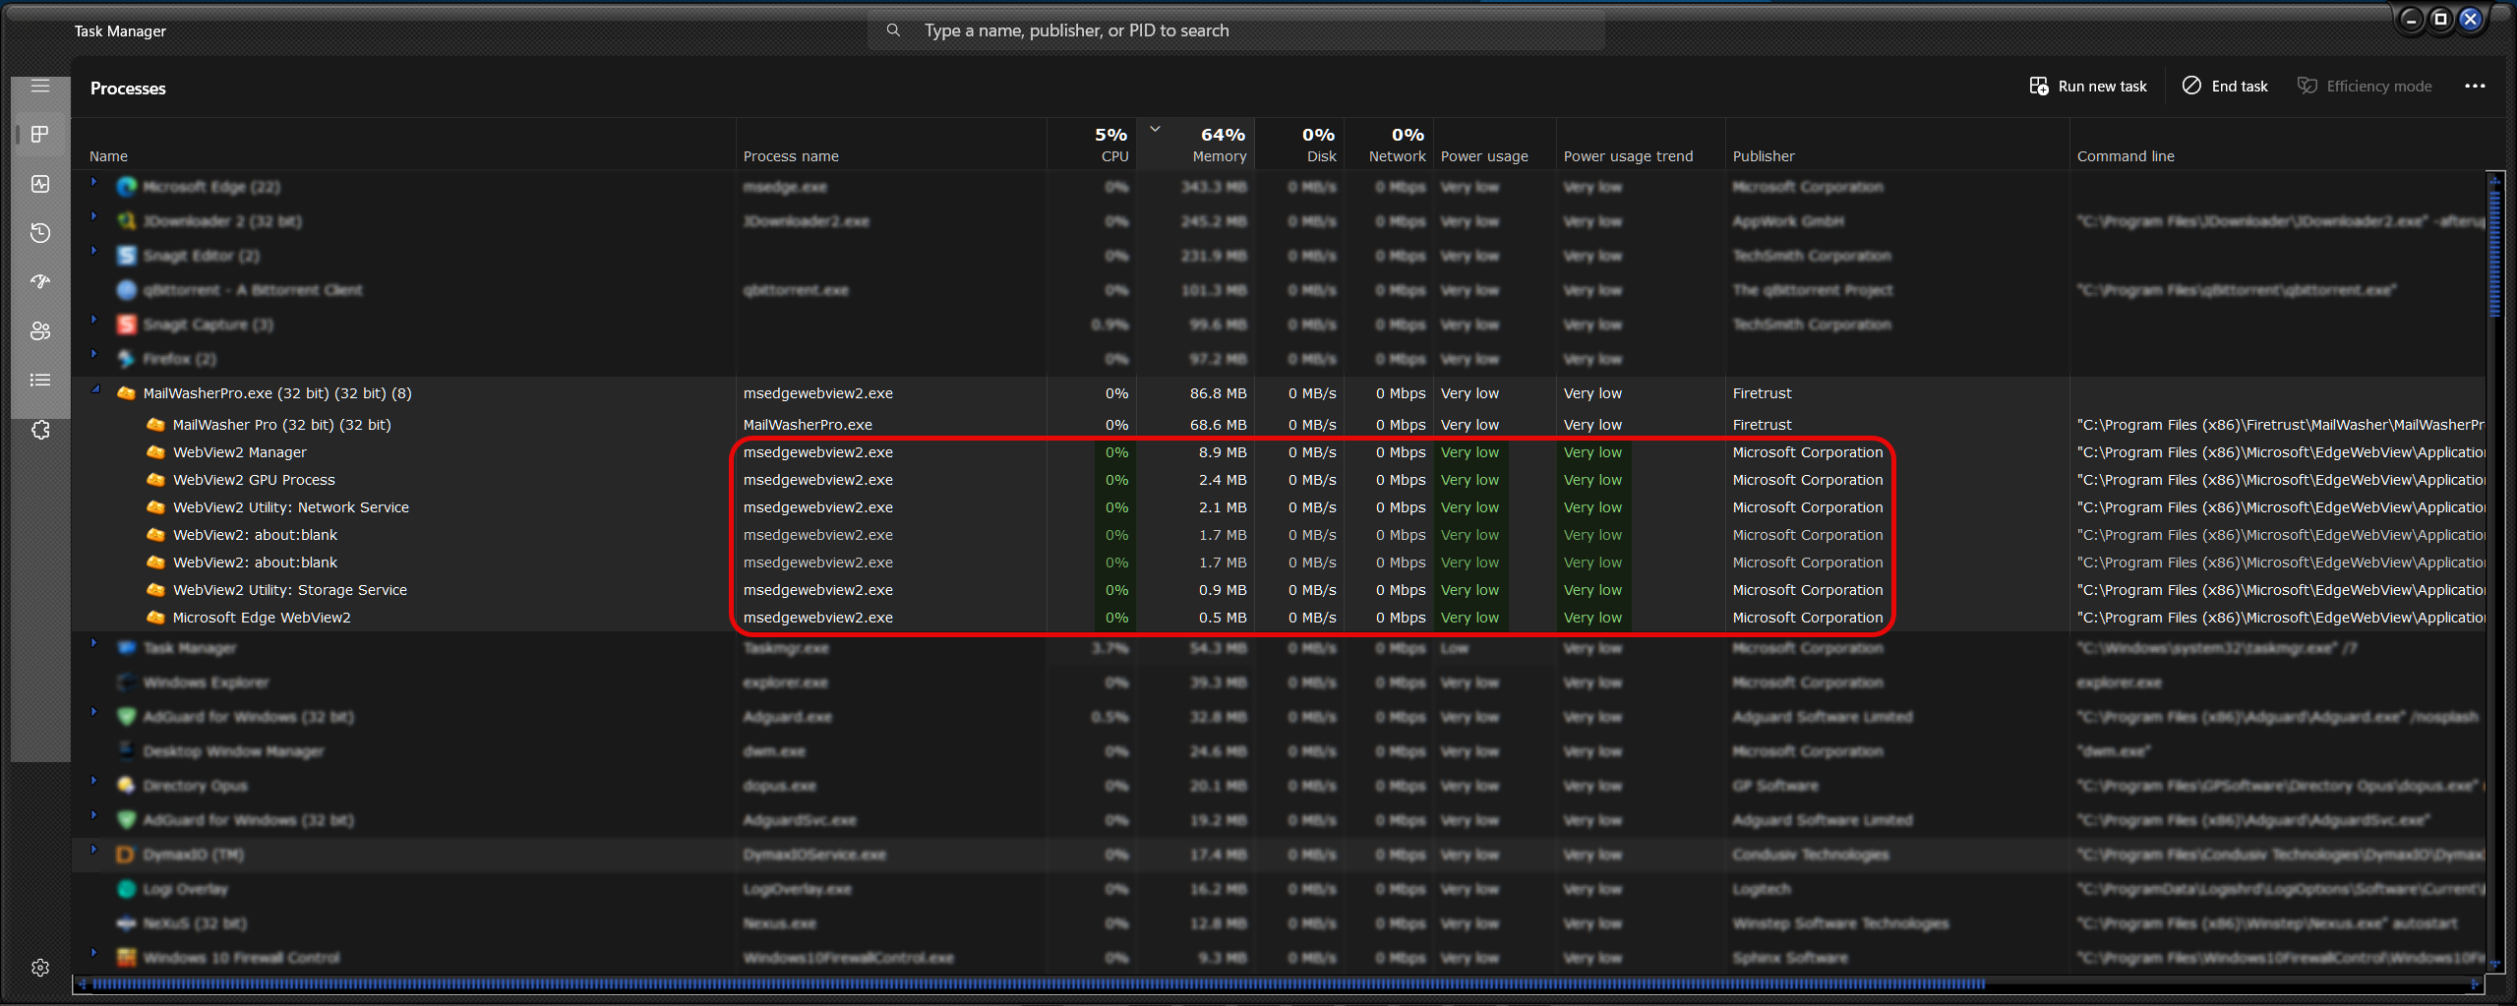This screenshot has width=2517, height=1006.
Task: Open App history from the sidebar
Action: point(40,233)
